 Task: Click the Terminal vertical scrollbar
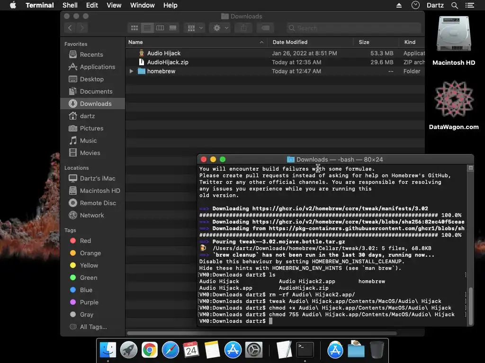pyautogui.click(x=470, y=306)
